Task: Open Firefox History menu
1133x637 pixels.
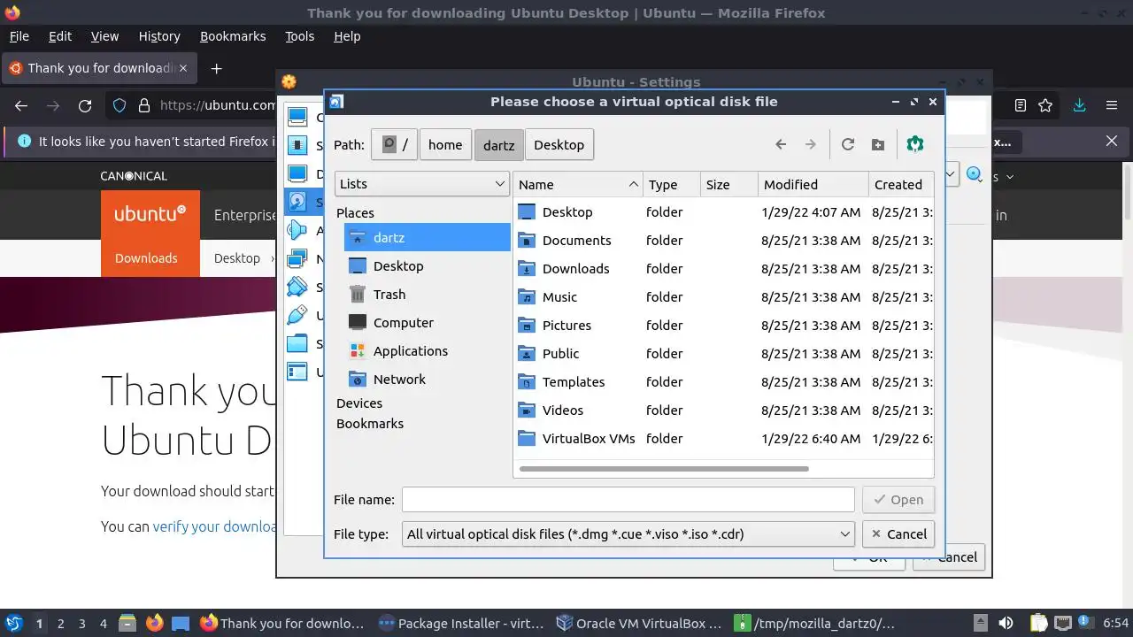Action: [x=159, y=36]
